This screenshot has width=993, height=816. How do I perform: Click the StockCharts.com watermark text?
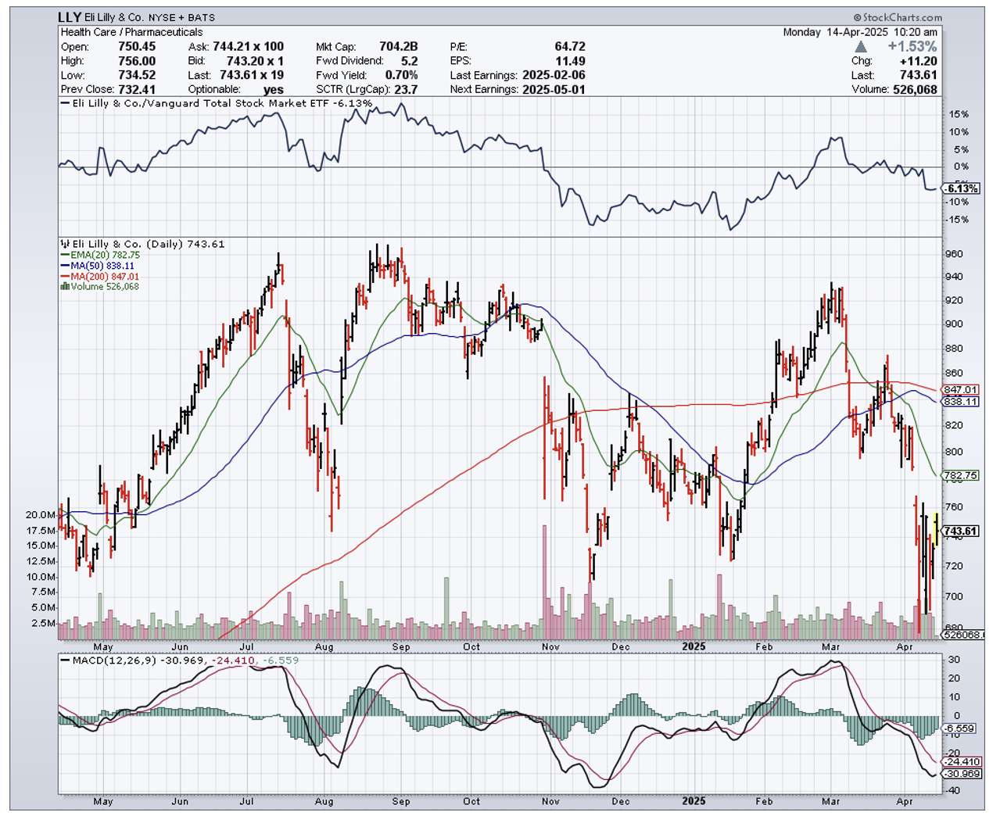[902, 17]
